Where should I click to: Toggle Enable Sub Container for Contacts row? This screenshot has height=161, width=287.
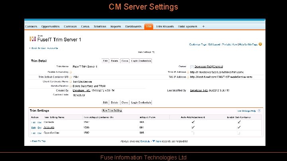[239, 122]
